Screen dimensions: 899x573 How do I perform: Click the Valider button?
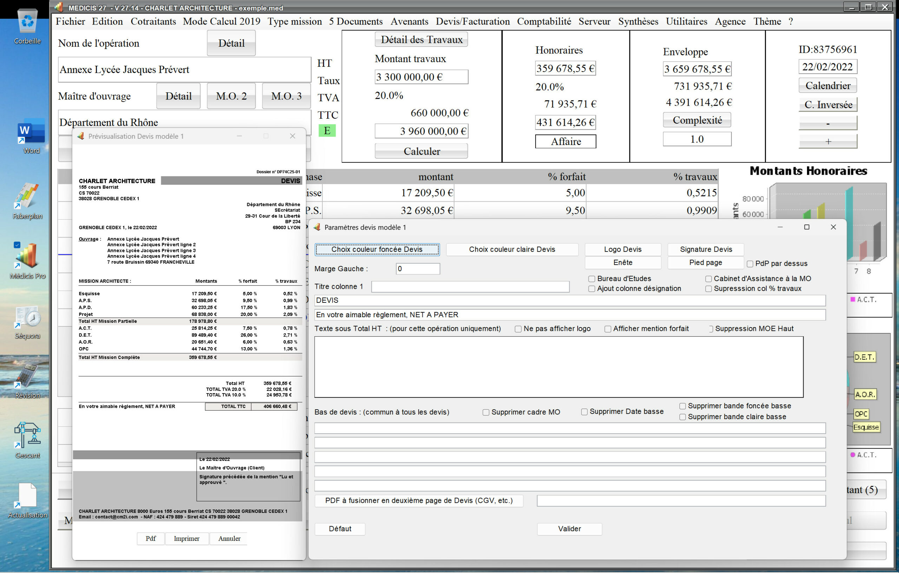click(569, 528)
